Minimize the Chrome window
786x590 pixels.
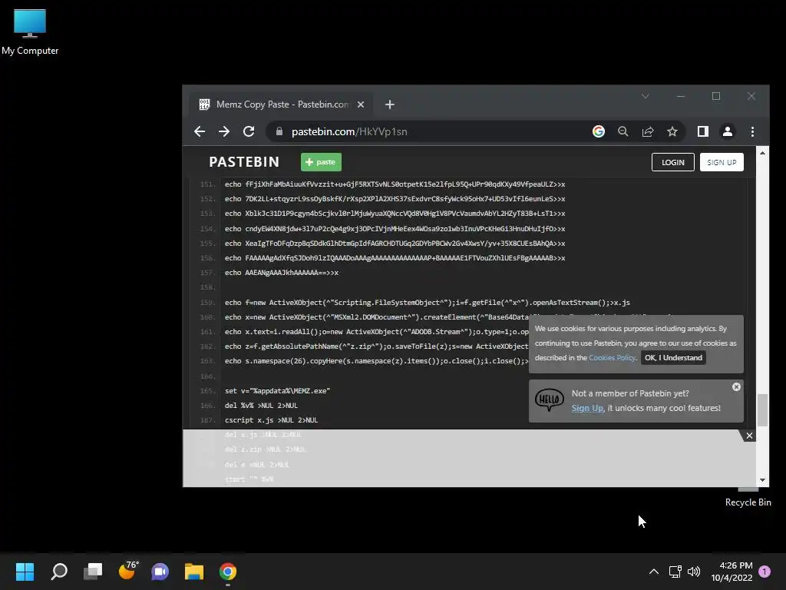pyautogui.click(x=680, y=96)
